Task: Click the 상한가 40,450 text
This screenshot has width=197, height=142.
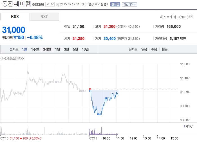Action: point(128,26)
